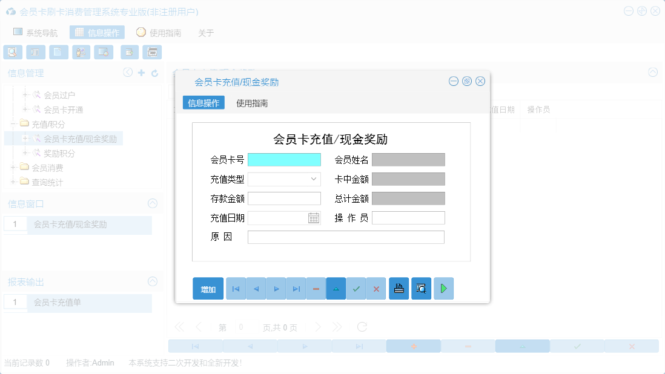
Task: Click the green run arrow in the dialog
Action: [x=443, y=289]
